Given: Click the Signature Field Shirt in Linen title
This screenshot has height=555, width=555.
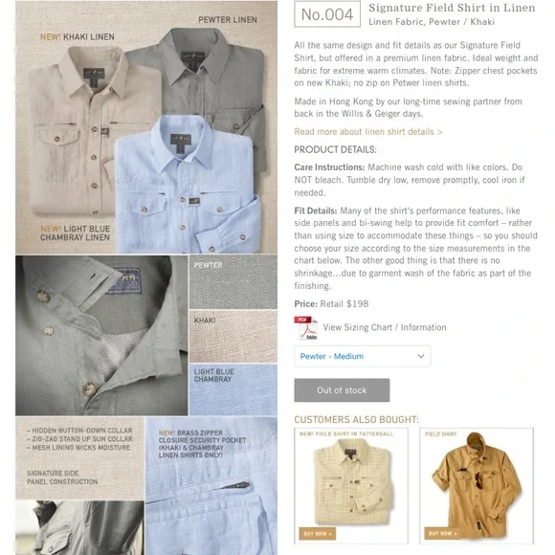Looking at the screenshot, I should 452,8.
